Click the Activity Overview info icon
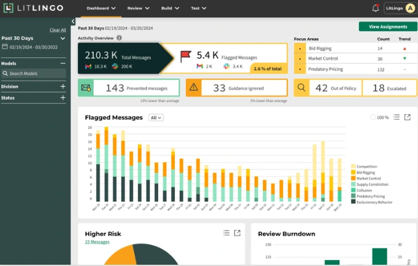This screenshot has height=266, width=418. (x=119, y=38)
